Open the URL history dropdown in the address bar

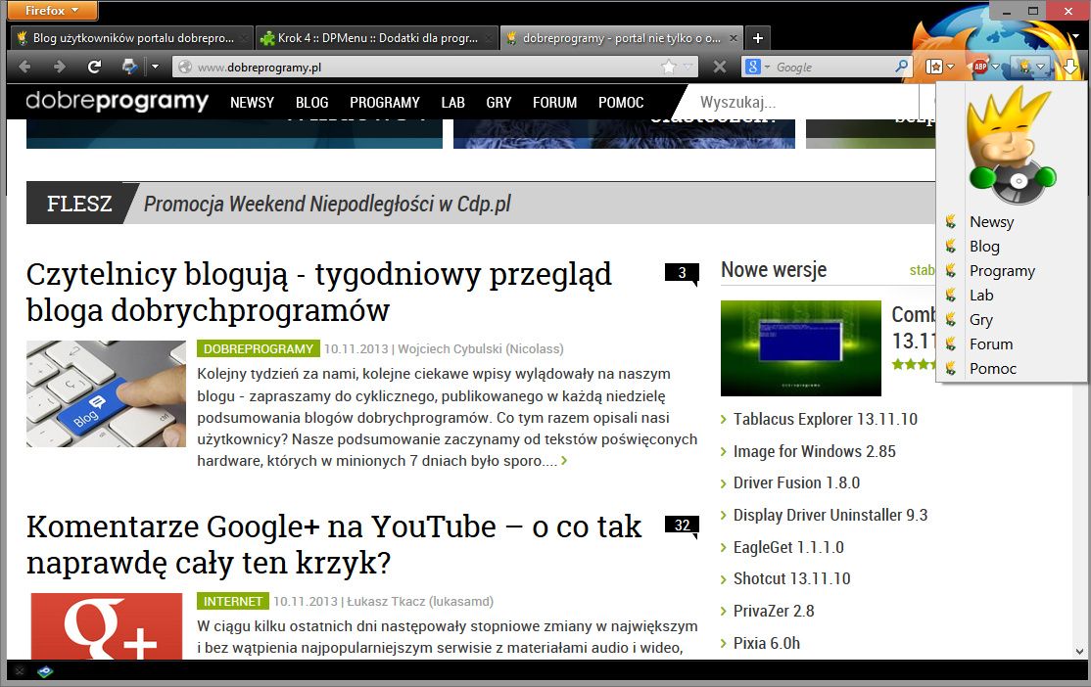click(x=688, y=67)
